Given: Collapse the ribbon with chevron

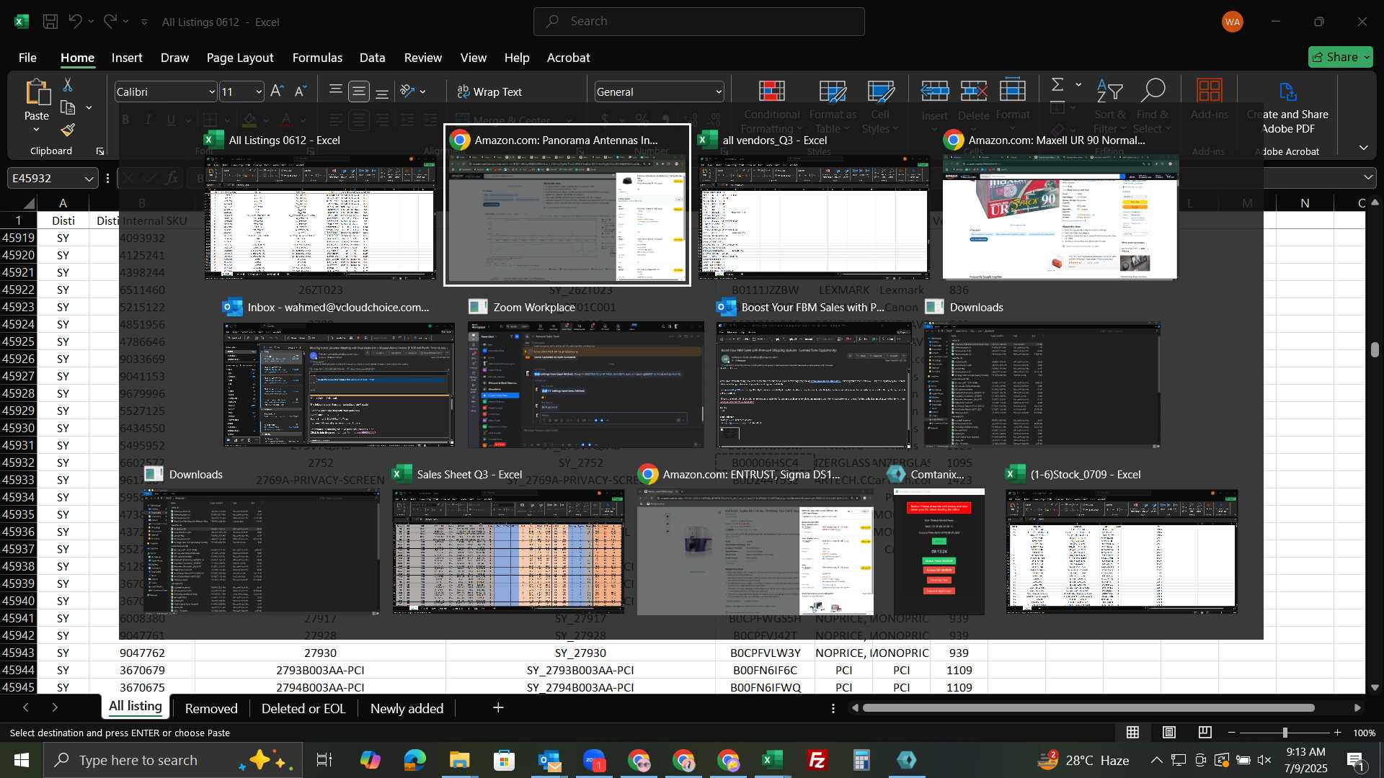Looking at the screenshot, I should [1364, 148].
